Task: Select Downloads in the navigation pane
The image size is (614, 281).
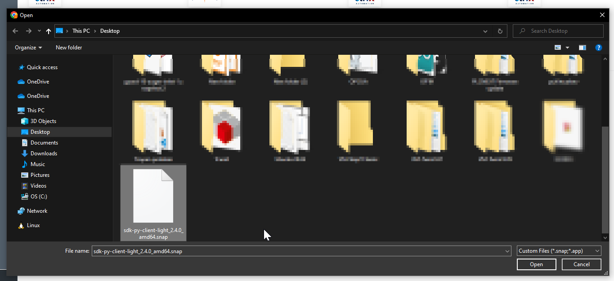Action: pyautogui.click(x=44, y=154)
